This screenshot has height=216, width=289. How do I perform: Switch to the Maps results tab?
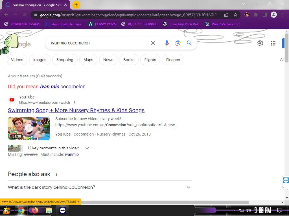[x=88, y=60]
